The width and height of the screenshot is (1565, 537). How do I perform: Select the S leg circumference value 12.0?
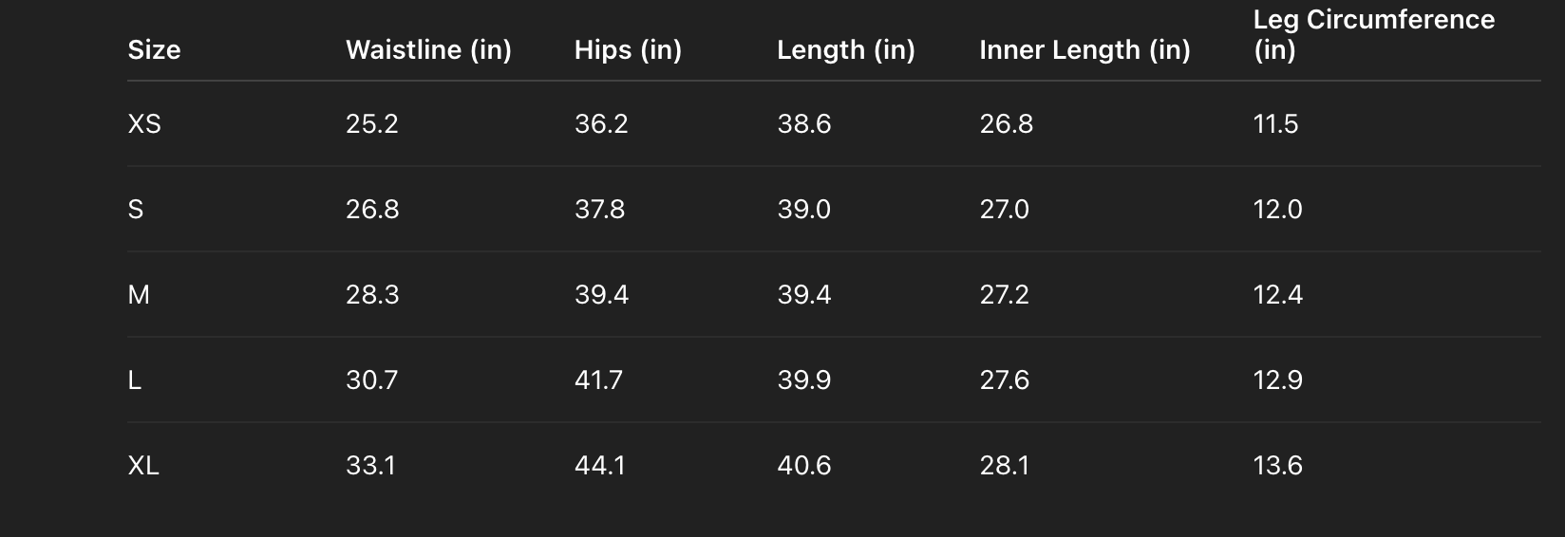[1277, 210]
